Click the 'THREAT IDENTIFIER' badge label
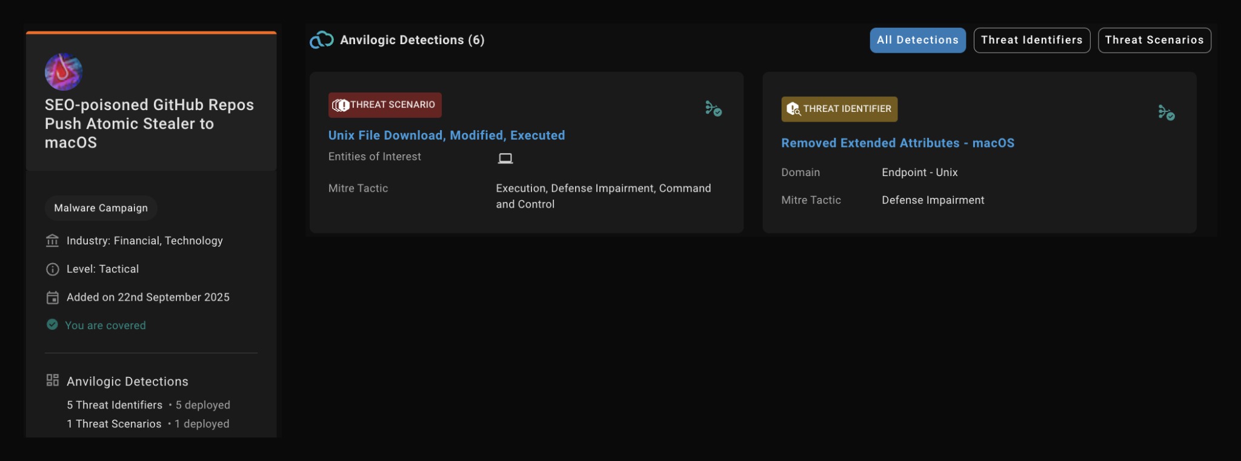This screenshot has height=461, width=1241. coord(847,109)
